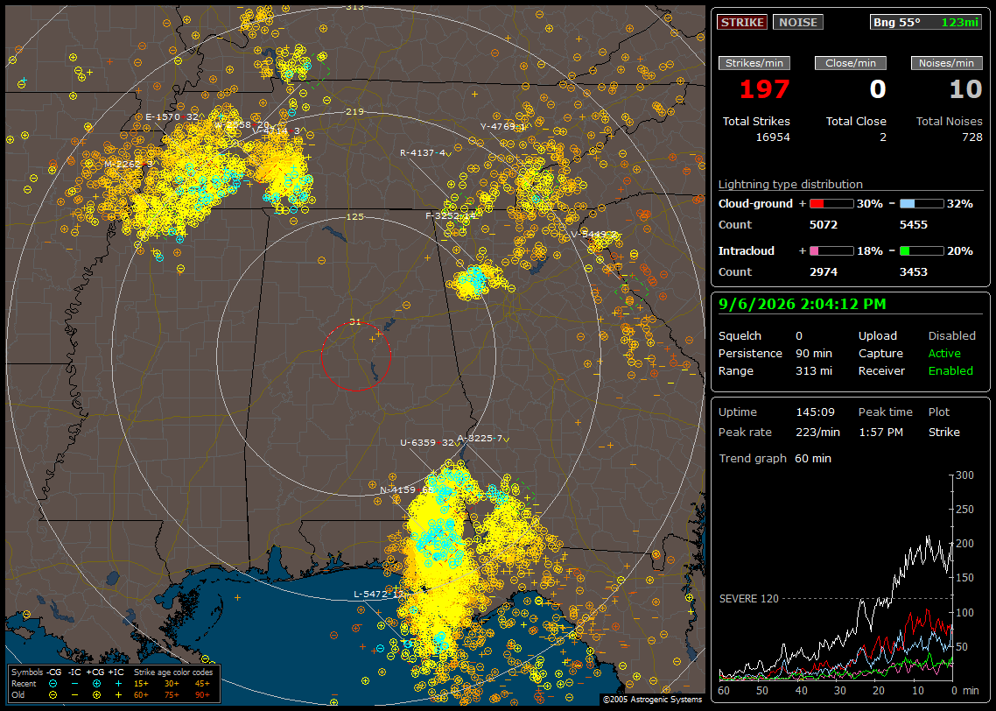Click the SEVERE 120 threshold line label
This screenshot has width=996, height=711.
tap(749, 599)
